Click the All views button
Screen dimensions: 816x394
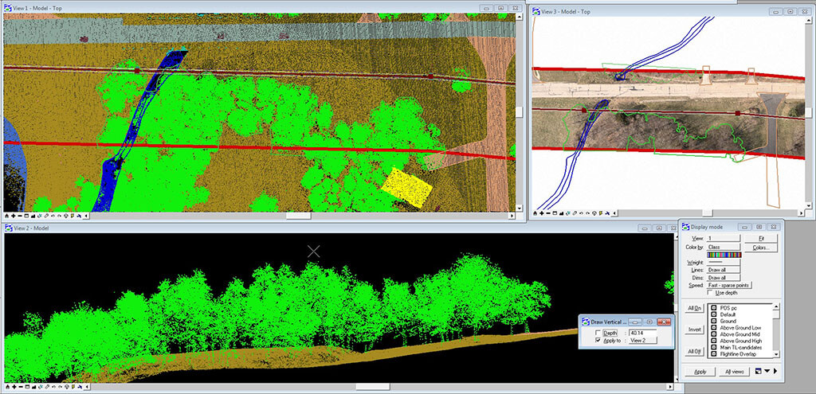pos(734,372)
